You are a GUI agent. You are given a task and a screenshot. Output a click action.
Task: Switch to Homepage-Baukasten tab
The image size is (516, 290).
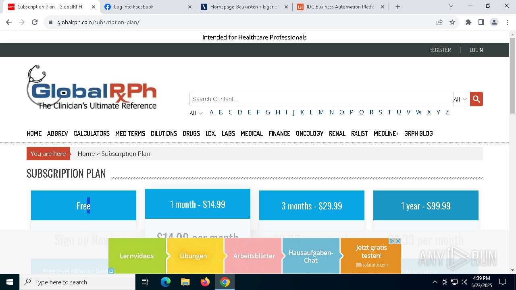[245, 7]
